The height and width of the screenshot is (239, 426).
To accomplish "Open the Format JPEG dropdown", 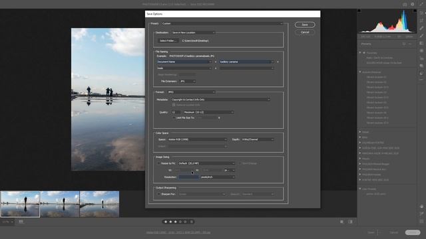I will [x=191, y=92].
